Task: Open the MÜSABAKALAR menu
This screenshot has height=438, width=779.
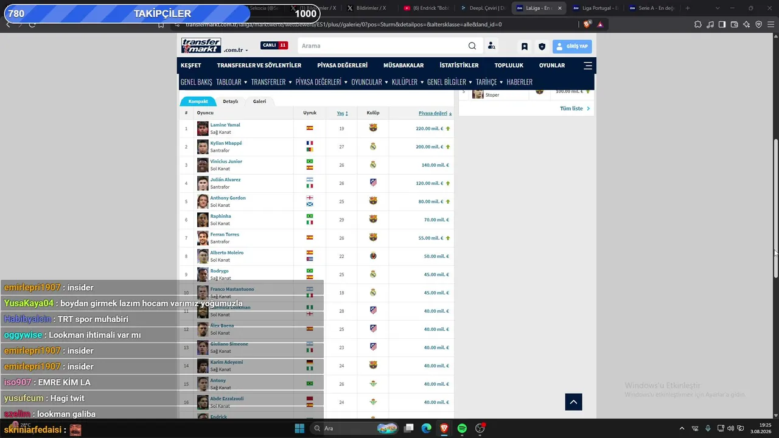Action: click(403, 65)
